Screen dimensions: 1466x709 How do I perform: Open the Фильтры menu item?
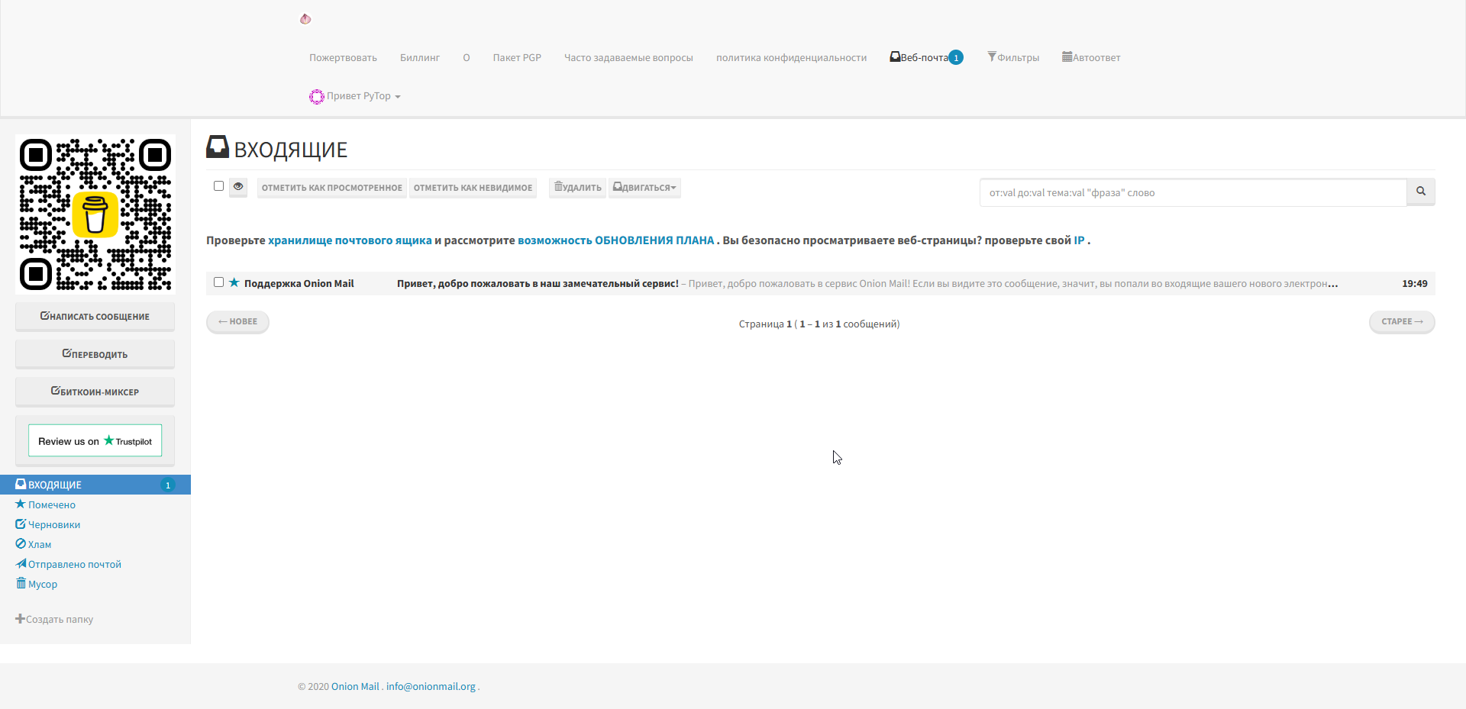pos(1013,57)
